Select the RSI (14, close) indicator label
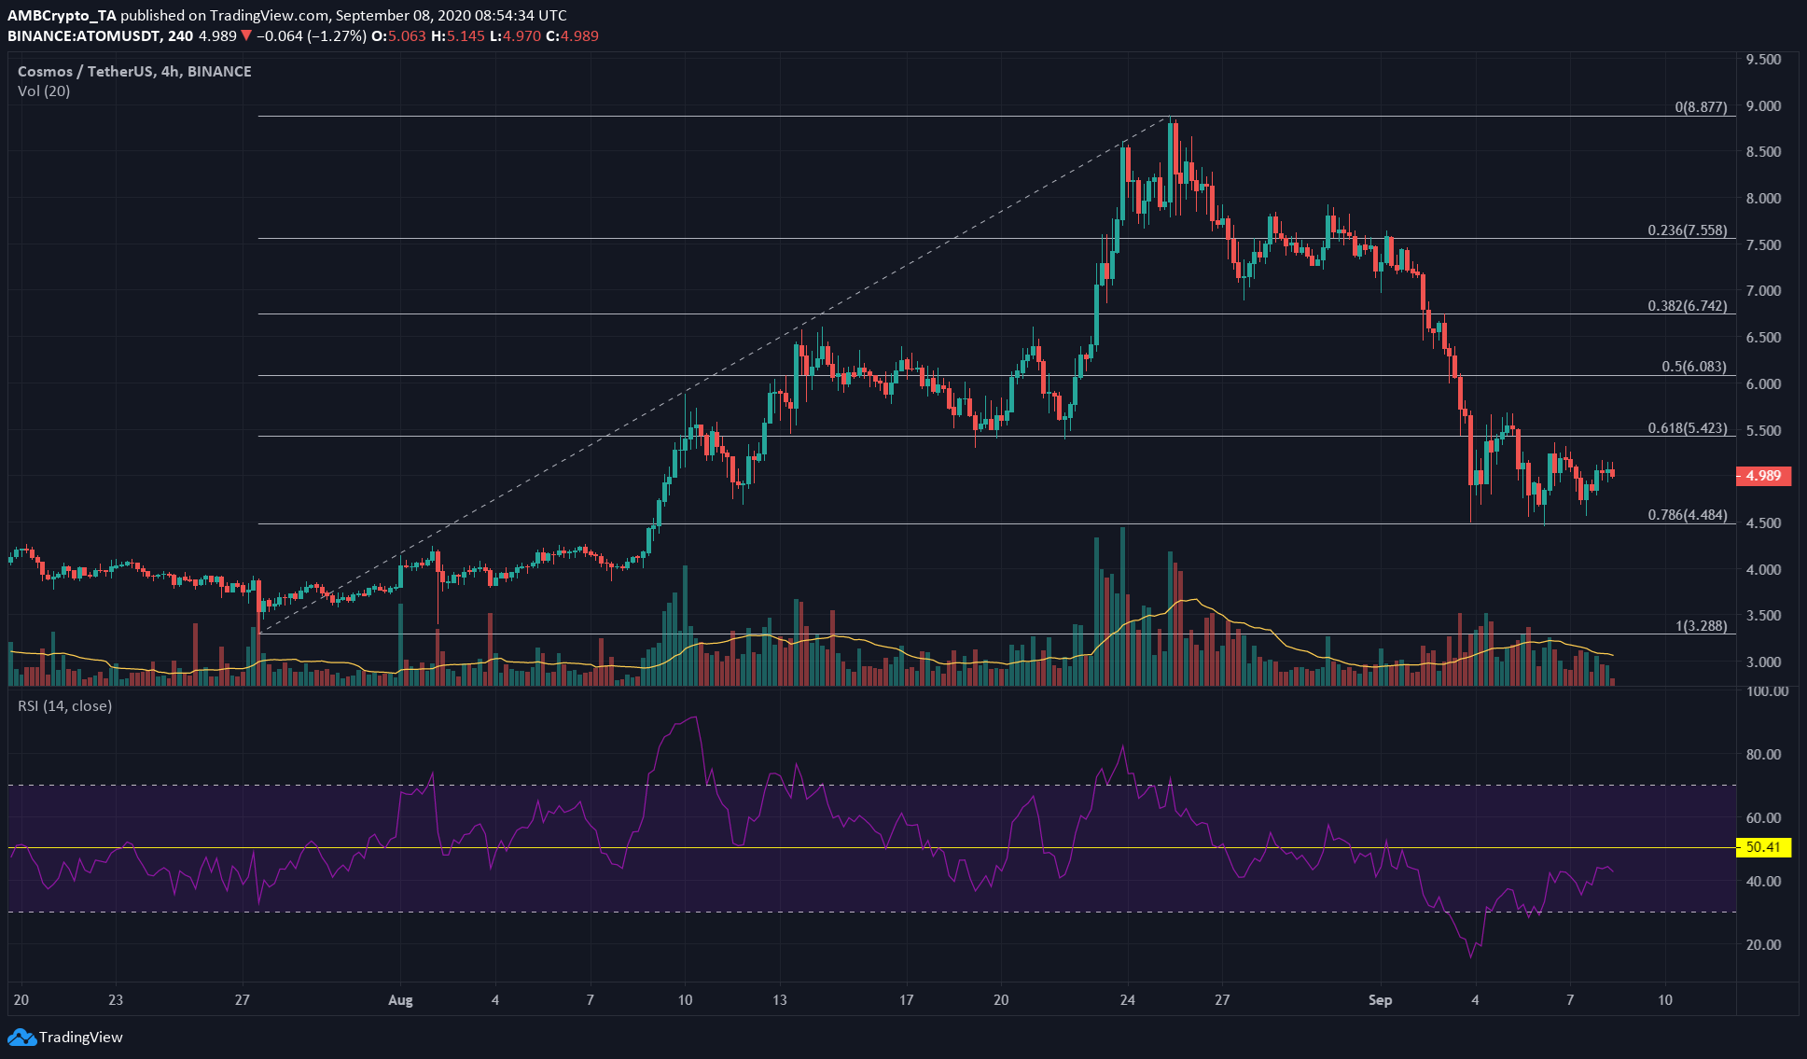 coord(64,706)
